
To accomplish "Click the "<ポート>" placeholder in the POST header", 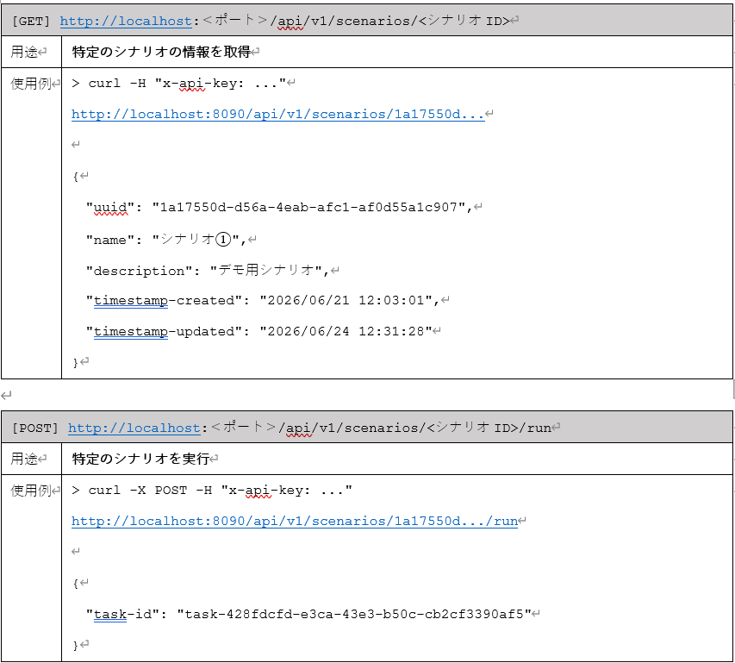I will click(243, 427).
